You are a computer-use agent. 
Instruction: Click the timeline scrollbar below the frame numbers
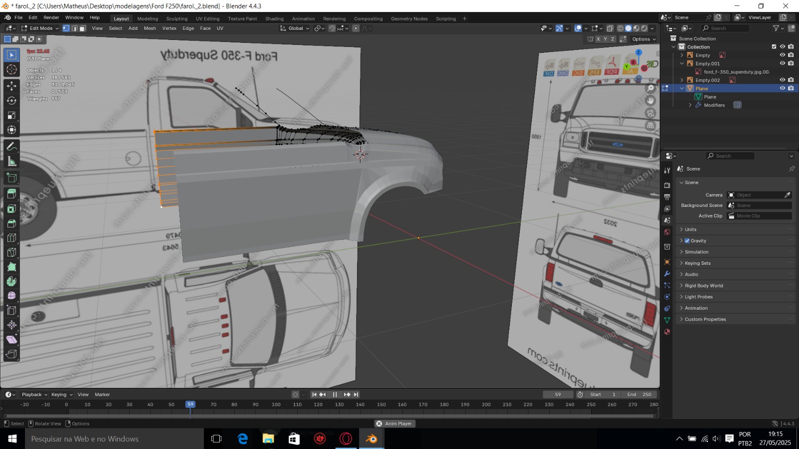pos(330,415)
